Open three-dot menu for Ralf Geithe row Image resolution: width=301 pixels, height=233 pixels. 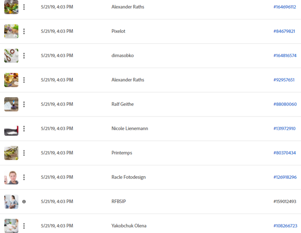[x=24, y=104]
